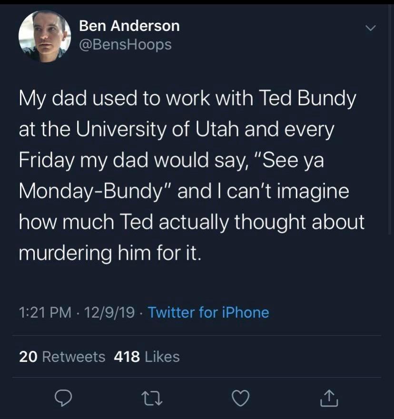Click the 12/9/19 date

(109, 312)
